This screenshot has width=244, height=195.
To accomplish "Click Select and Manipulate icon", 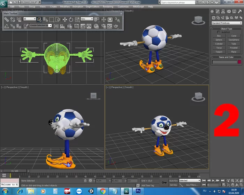I will (104, 19).
